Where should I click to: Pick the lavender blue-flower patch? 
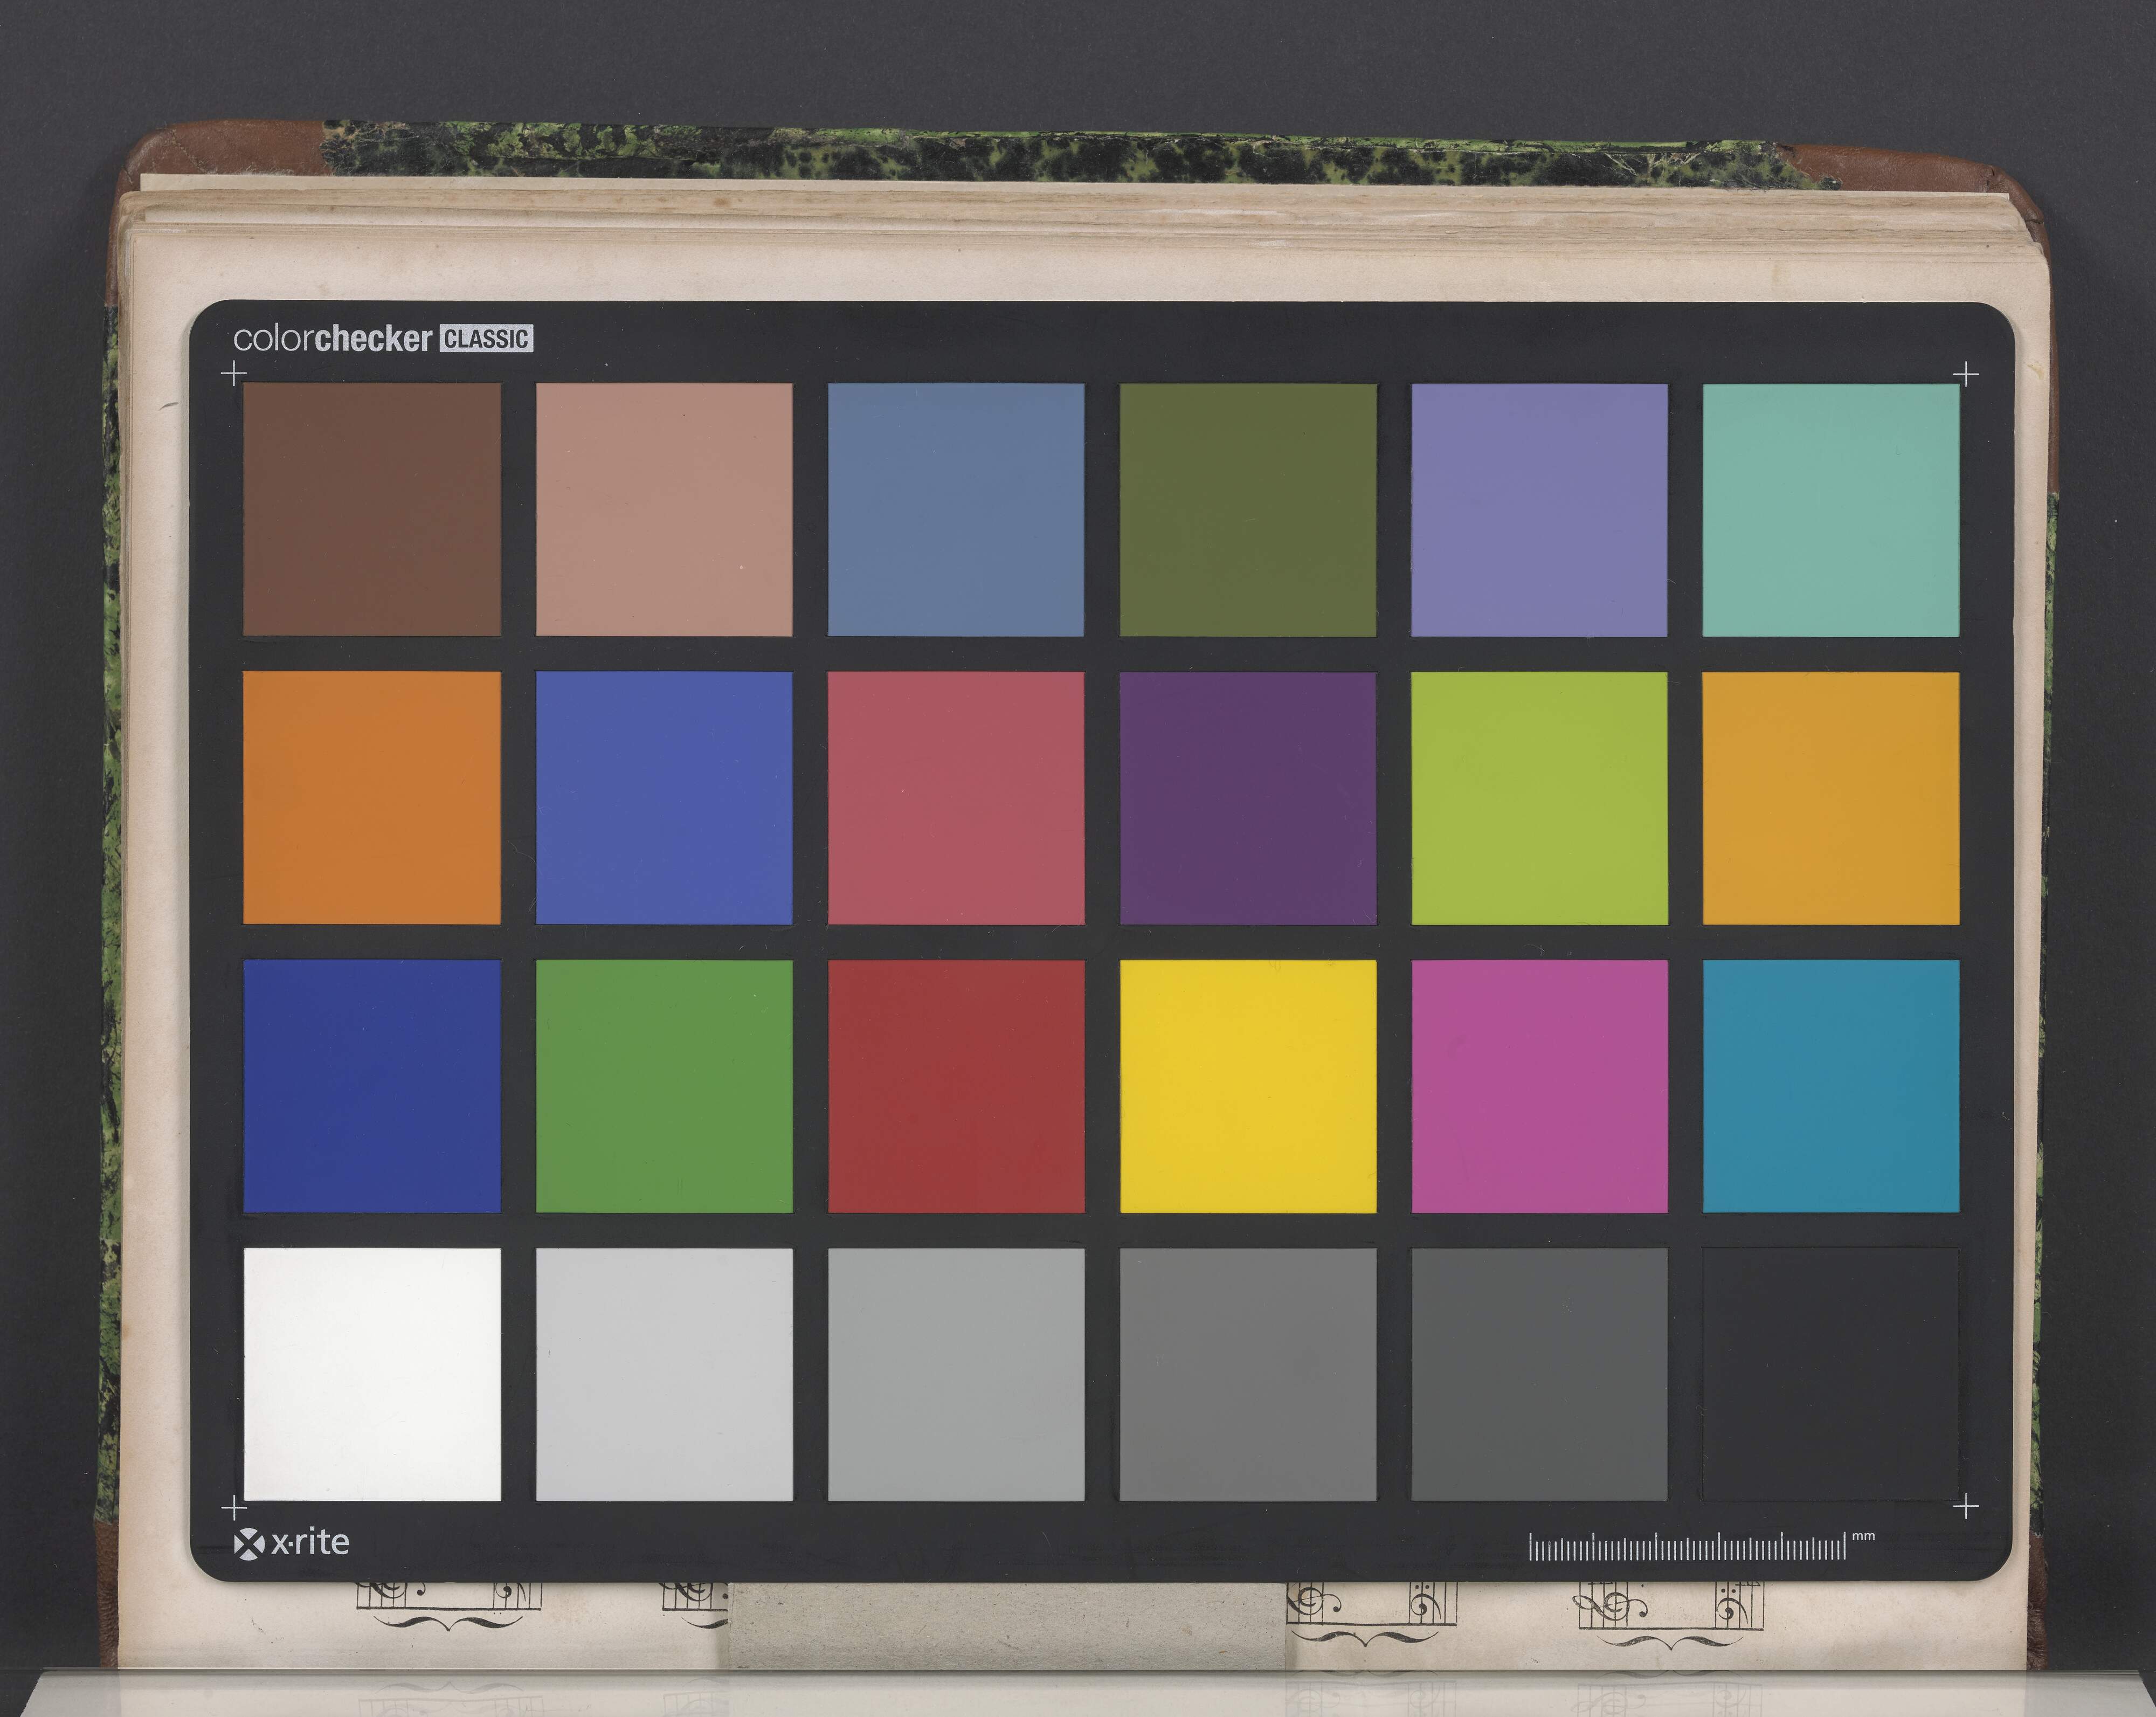click(1539, 509)
